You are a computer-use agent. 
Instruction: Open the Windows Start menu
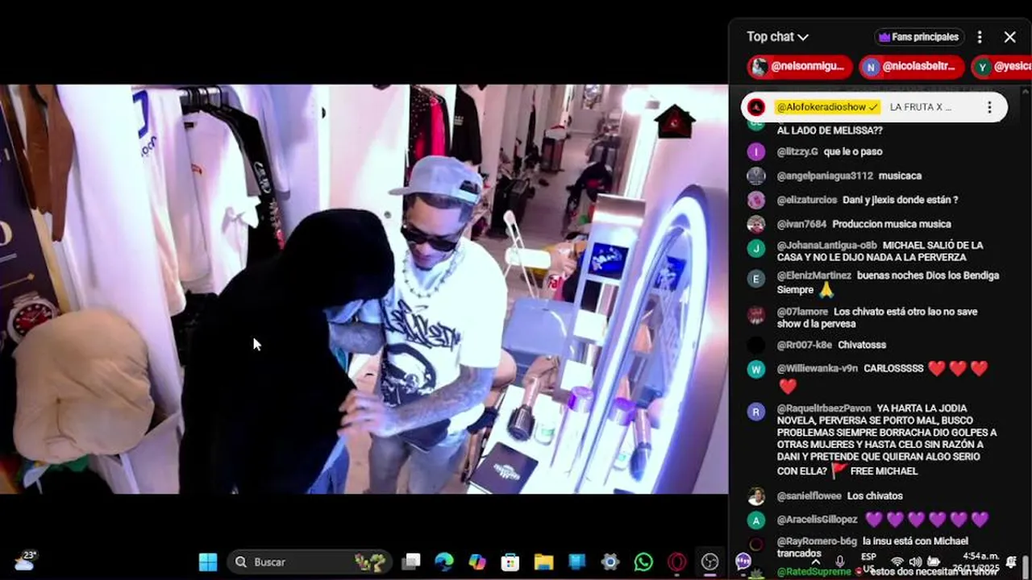click(208, 561)
